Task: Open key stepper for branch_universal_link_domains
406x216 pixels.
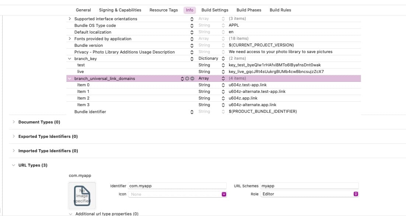Action: click(182, 79)
